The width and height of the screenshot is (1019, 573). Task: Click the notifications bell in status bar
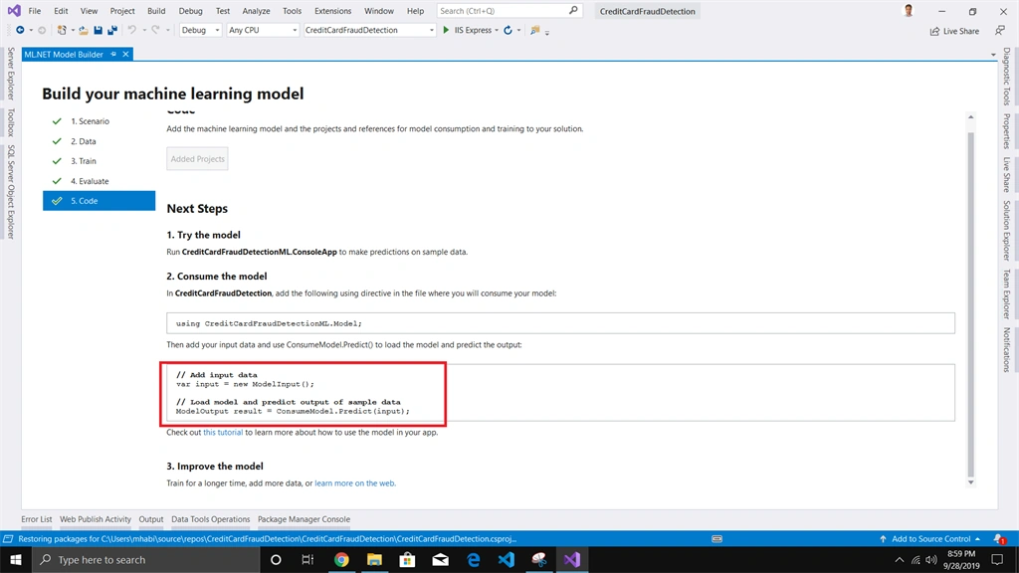click(x=999, y=538)
